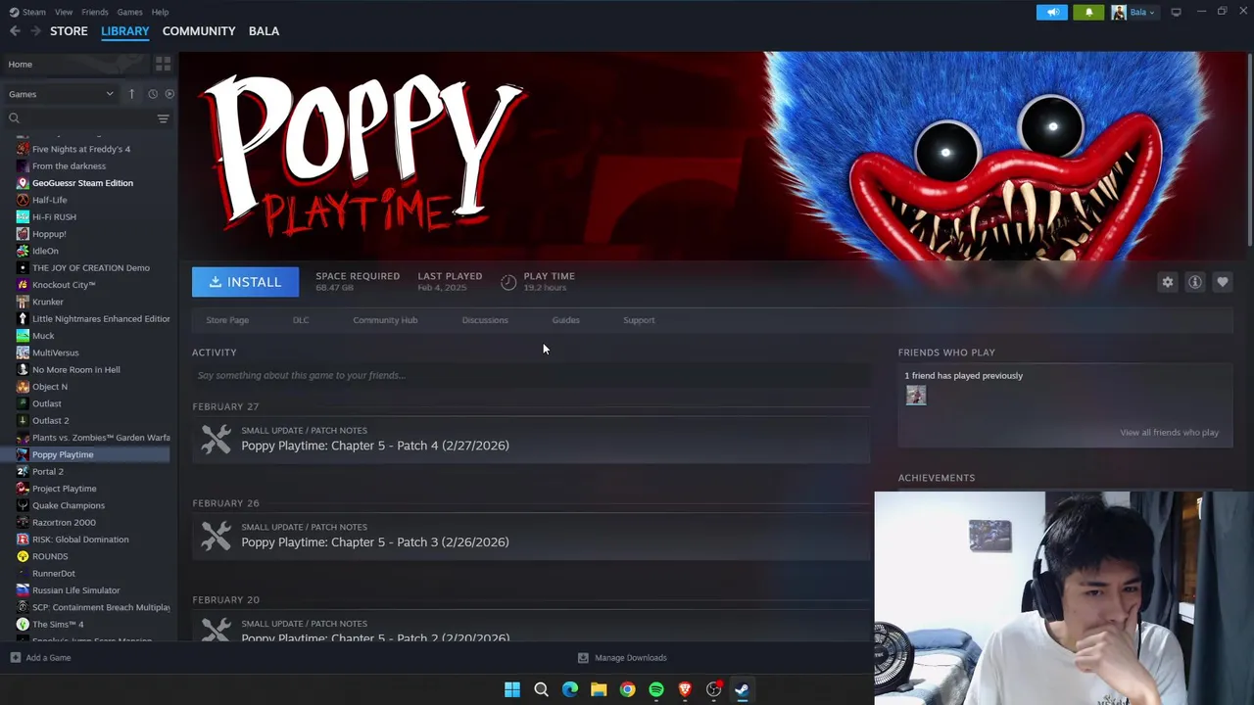
Task: Open the Help menu
Action: pos(160,12)
